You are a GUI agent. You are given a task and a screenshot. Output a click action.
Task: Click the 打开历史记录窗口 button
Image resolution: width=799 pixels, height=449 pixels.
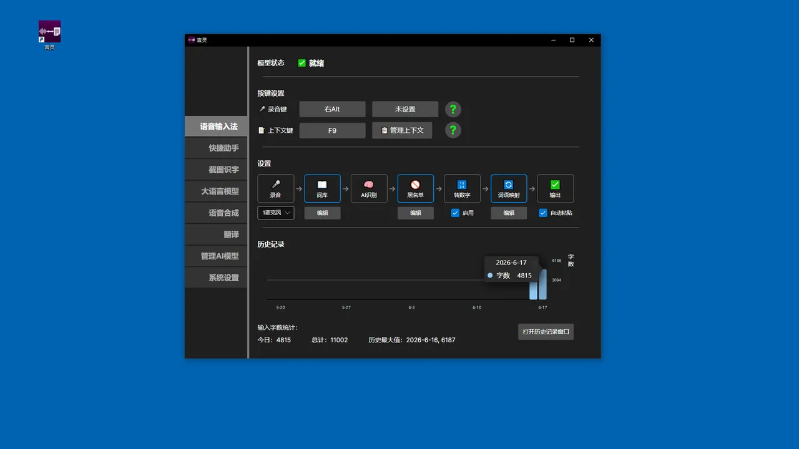546,332
